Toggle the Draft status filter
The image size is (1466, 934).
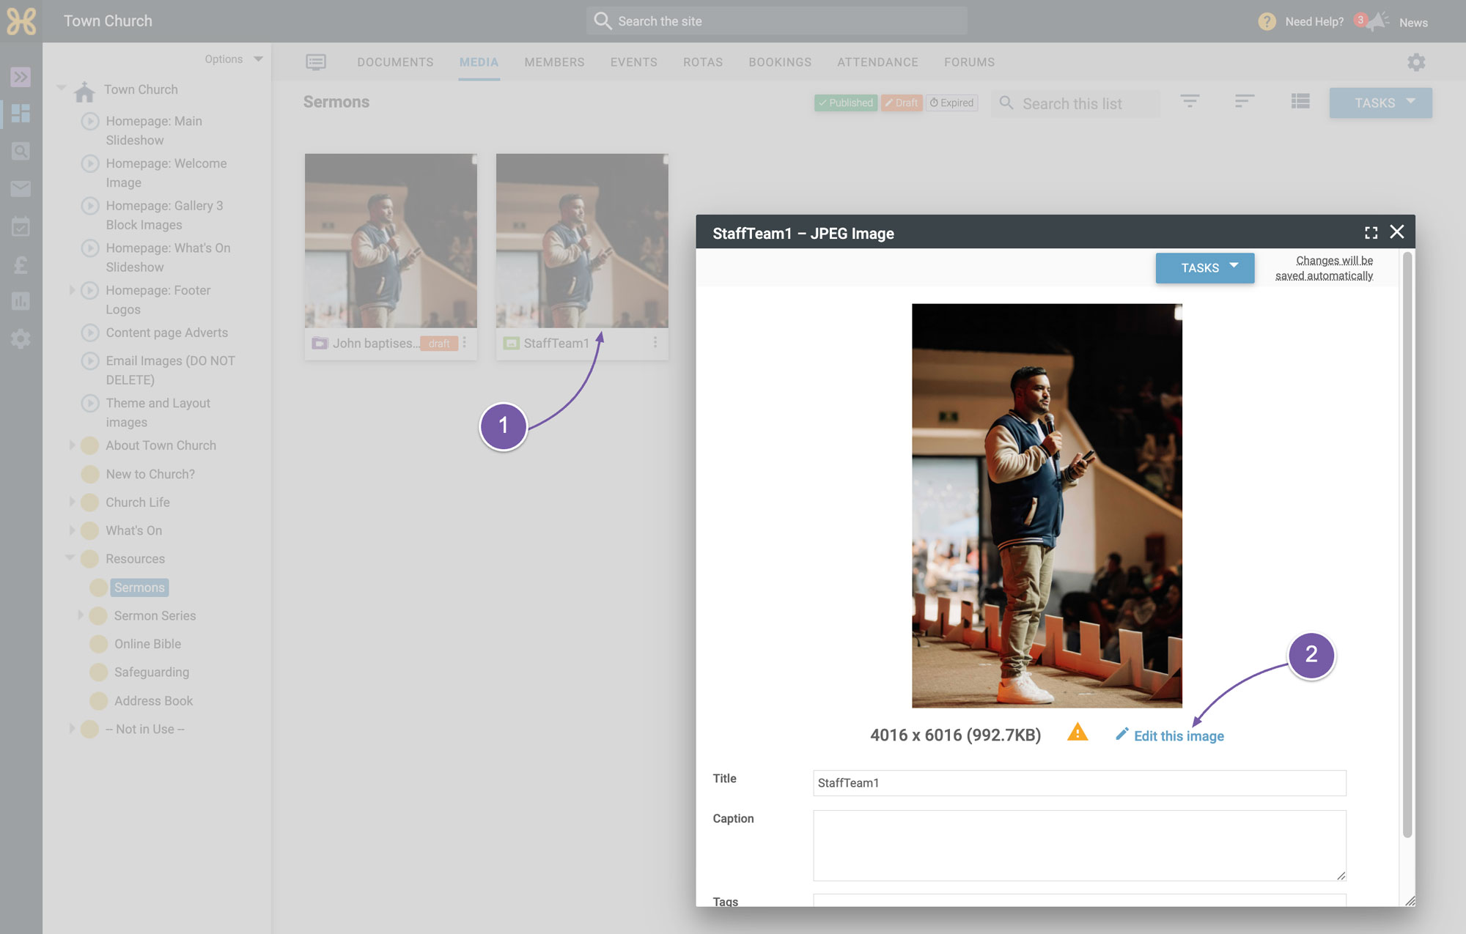(x=901, y=103)
